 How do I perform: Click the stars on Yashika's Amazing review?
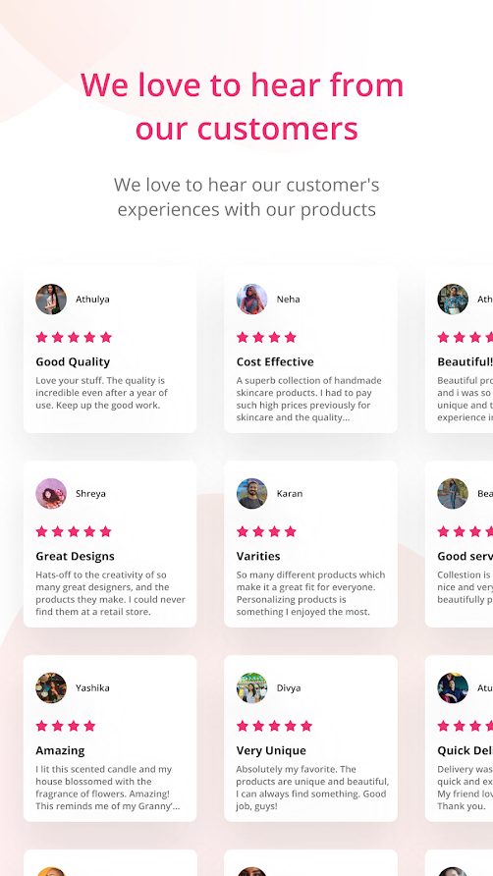point(66,726)
